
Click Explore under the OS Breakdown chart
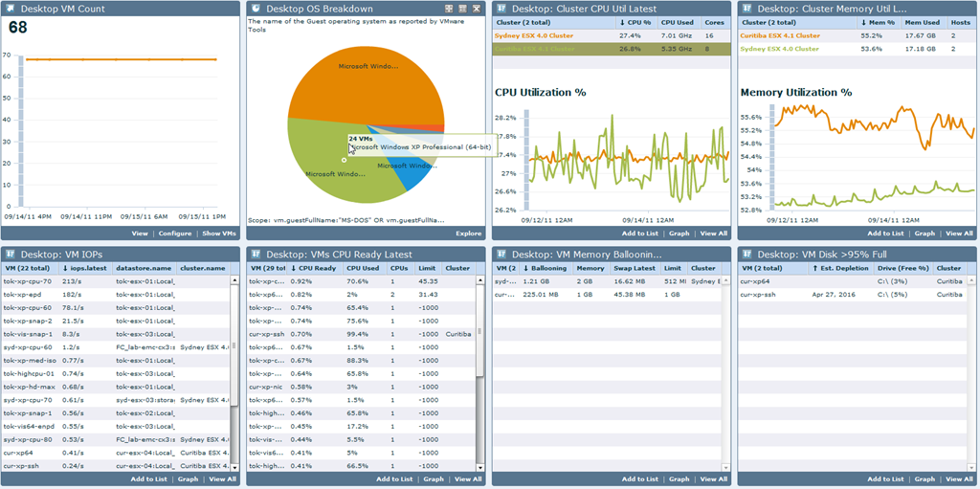469,233
